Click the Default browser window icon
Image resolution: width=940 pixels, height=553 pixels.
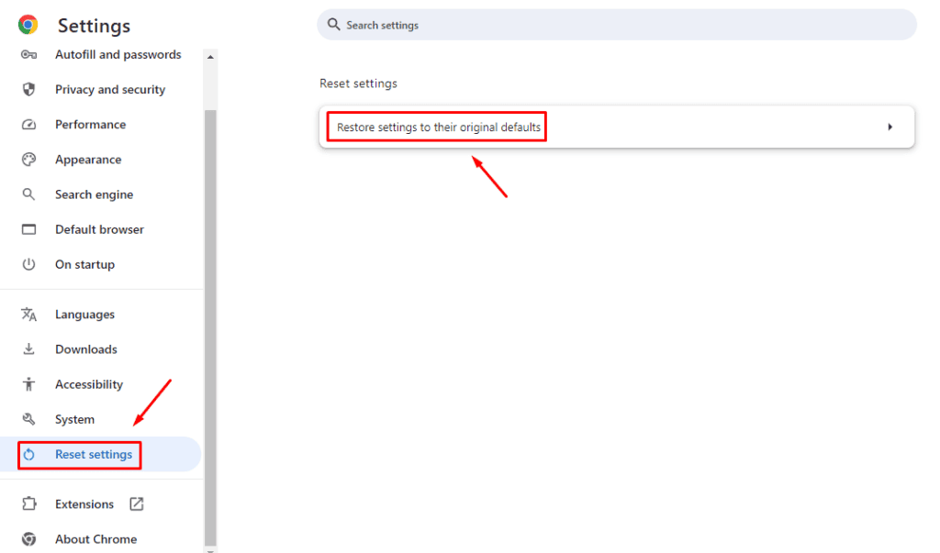[x=28, y=229]
